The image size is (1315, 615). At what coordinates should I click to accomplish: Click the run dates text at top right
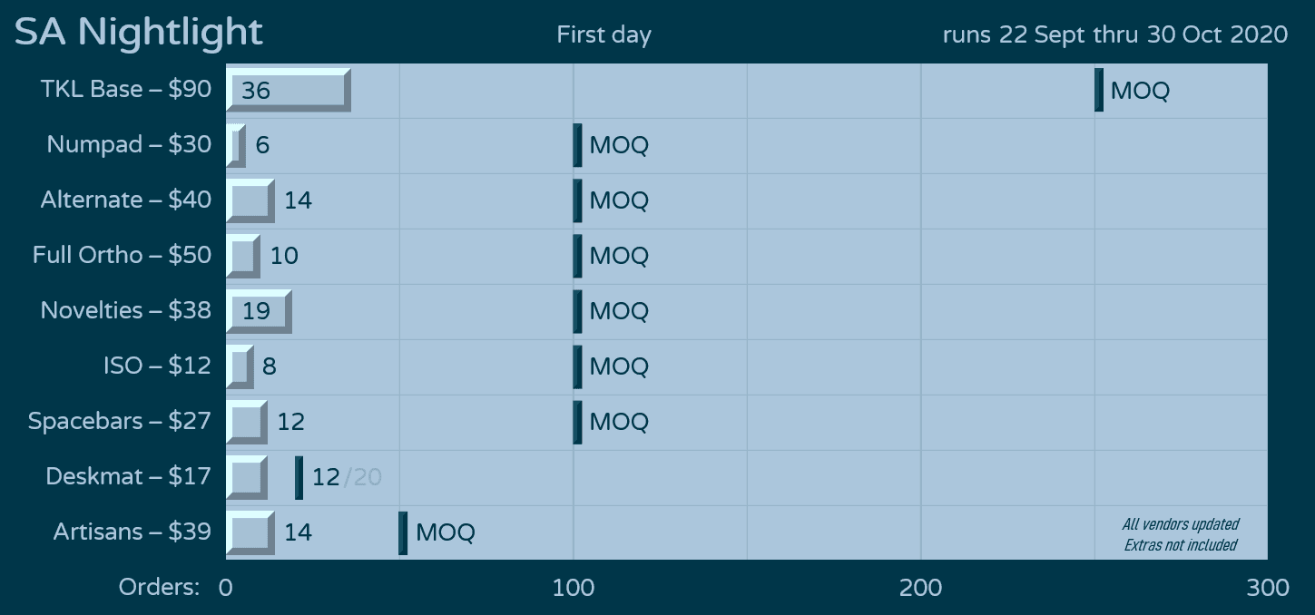tap(1114, 34)
